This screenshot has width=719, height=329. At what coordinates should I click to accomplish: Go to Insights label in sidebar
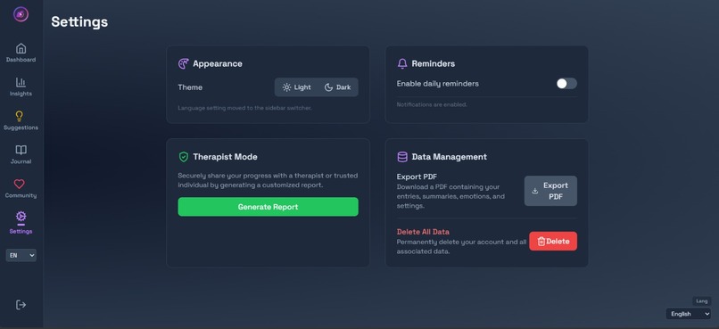(x=21, y=94)
